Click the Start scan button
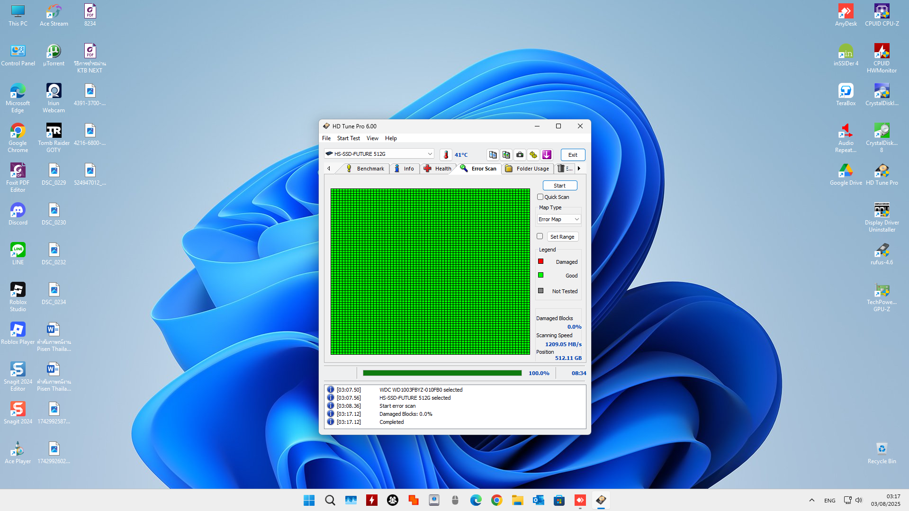This screenshot has width=909, height=511. 560,186
